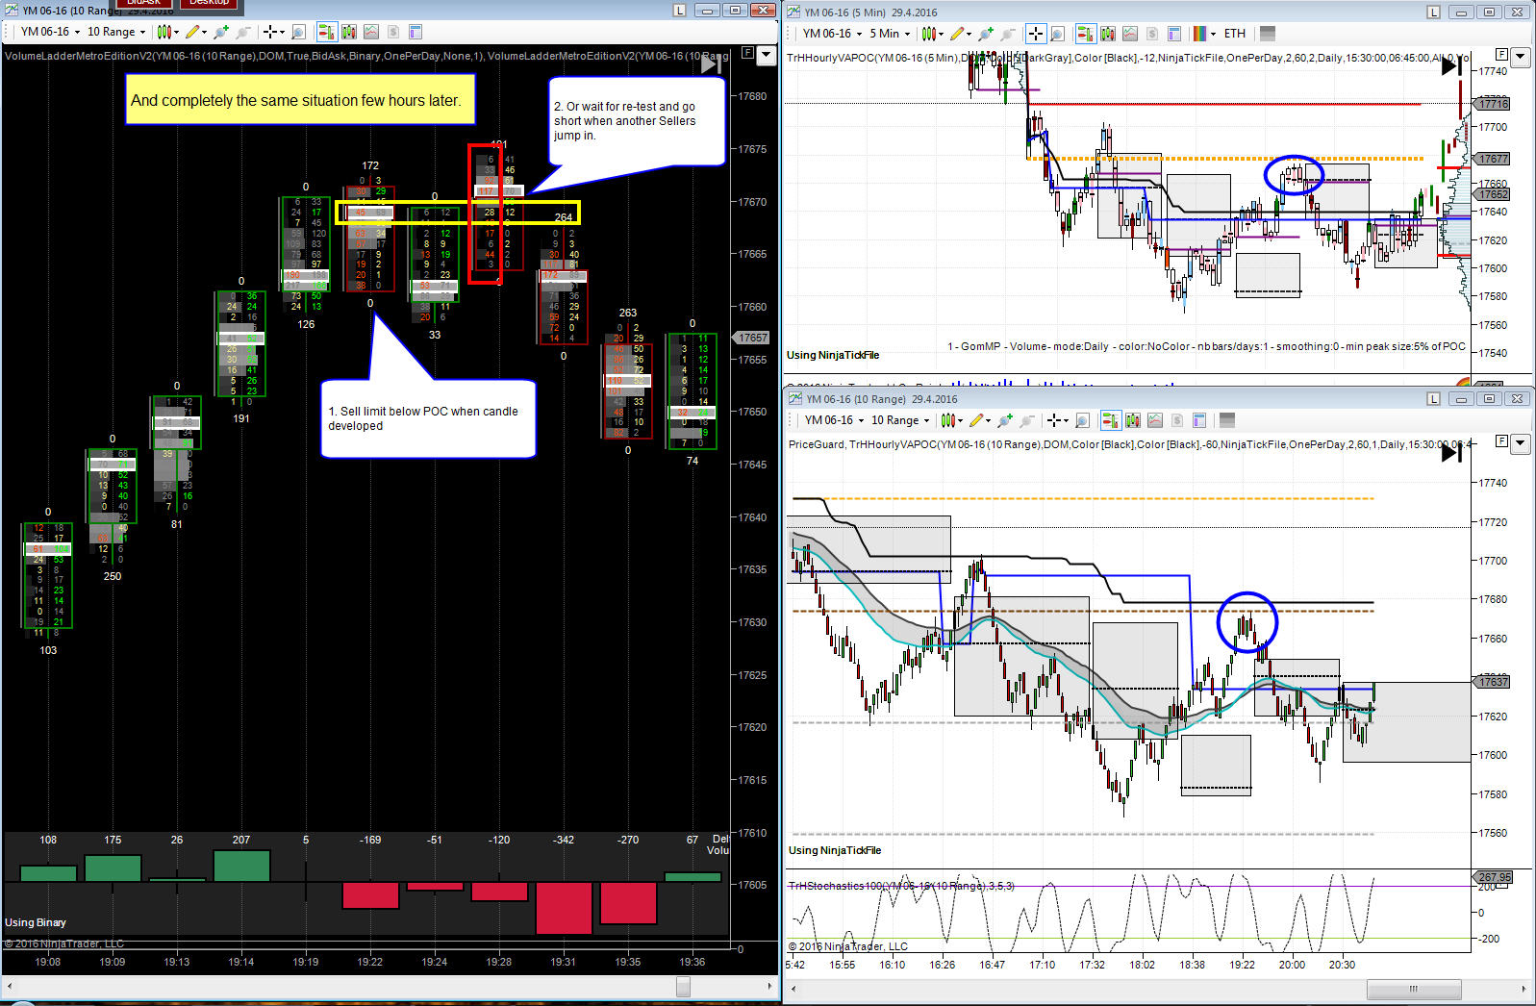Select the draw tools pencil in PriceGuard chart
1536x1006 pixels.
[977, 420]
